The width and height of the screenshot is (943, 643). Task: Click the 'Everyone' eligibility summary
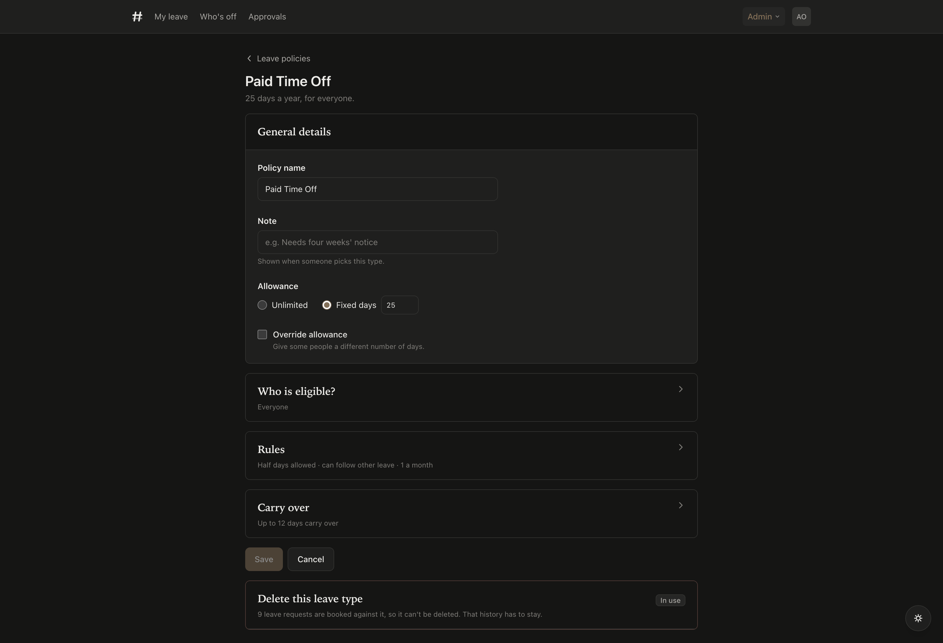pos(273,407)
